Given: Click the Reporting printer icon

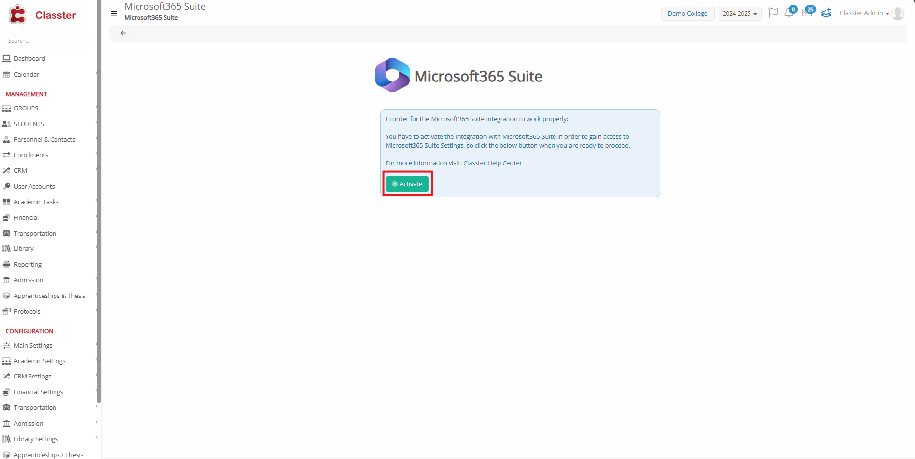Looking at the screenshot, I should coord(6,265).
